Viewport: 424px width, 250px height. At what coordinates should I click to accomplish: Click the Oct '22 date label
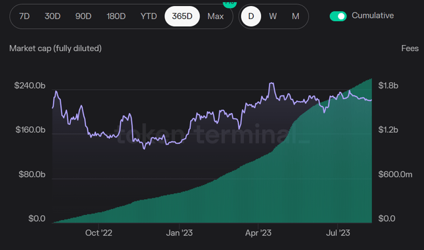[99, 233]
